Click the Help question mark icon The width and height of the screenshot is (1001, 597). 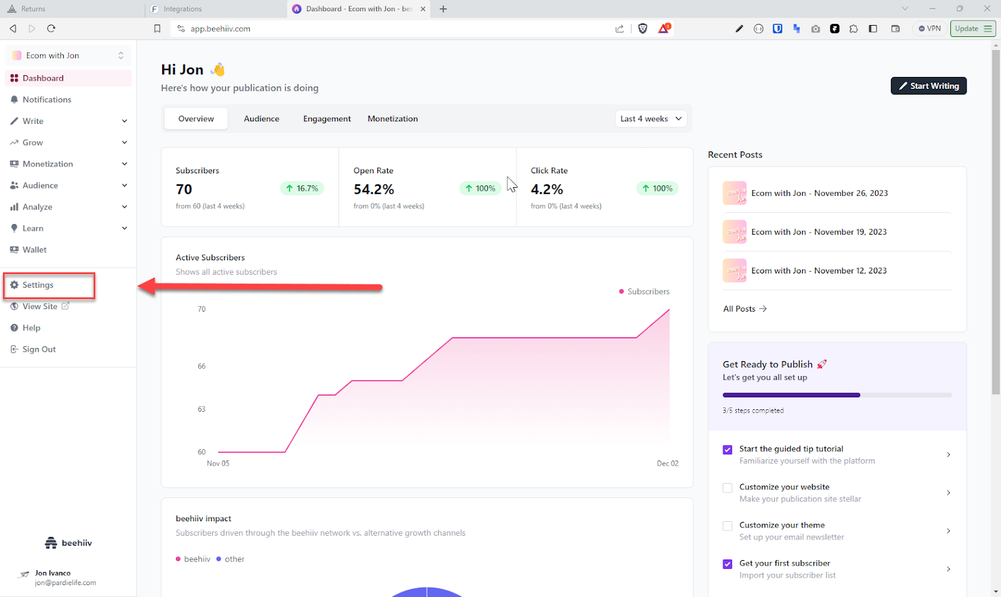pos(14,328)
